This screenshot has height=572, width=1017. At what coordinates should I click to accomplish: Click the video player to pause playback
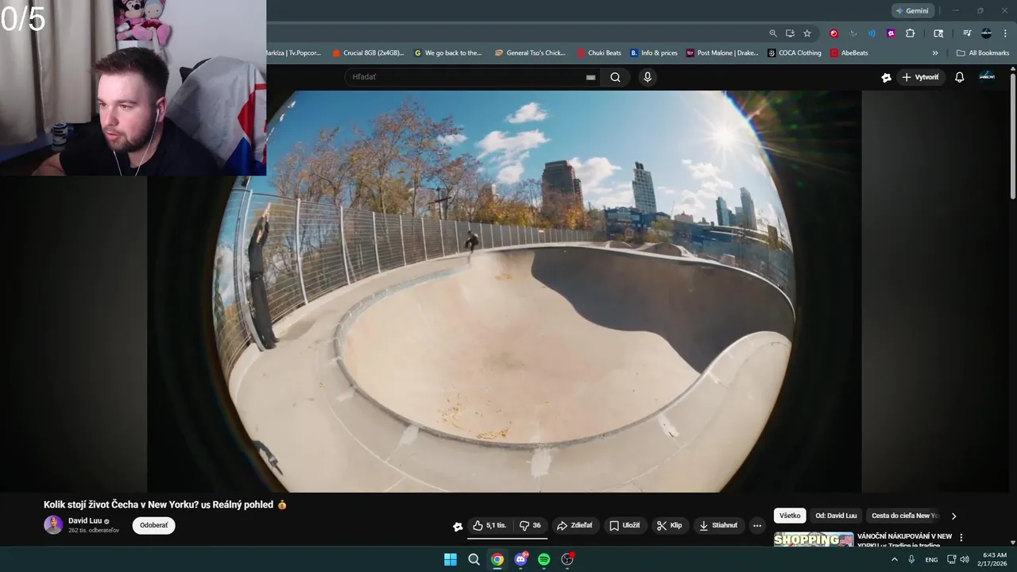click(x=504, y=291)
